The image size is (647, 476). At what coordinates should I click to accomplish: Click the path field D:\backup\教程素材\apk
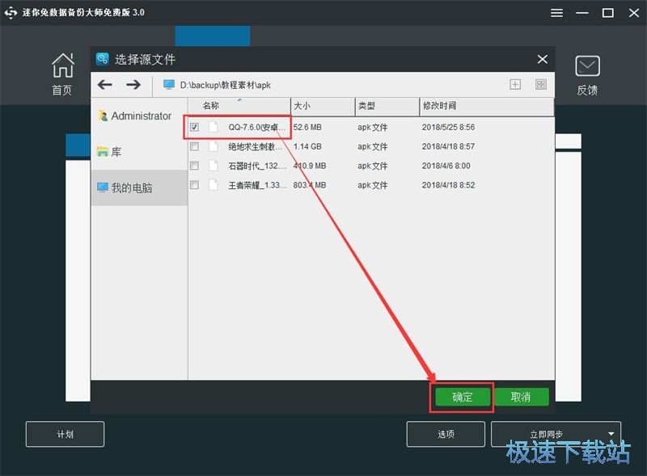click(x=226, y=86)
